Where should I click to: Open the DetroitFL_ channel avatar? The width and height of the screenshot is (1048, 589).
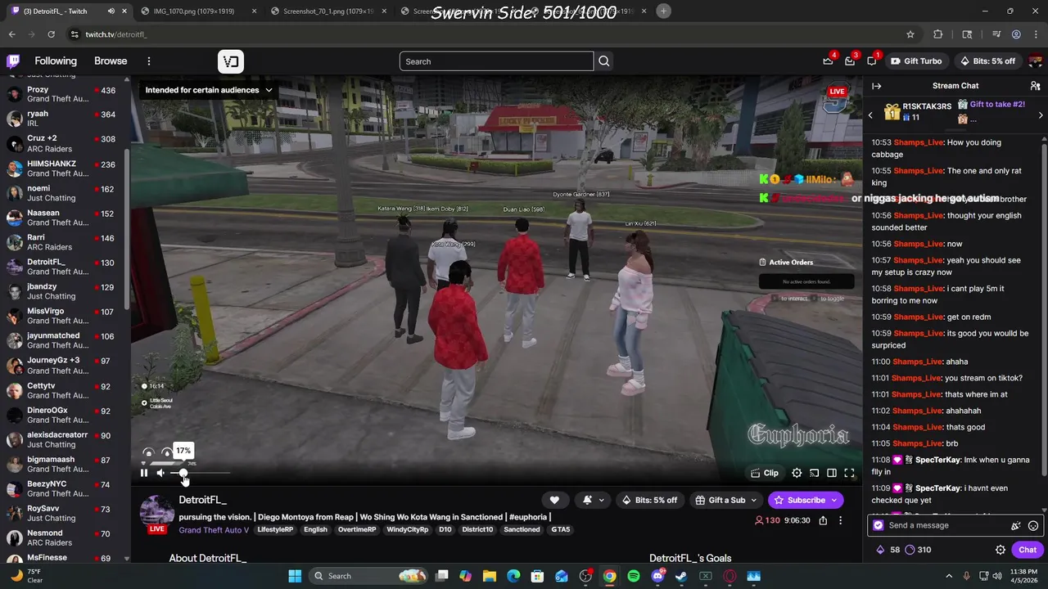click(156, 513)
